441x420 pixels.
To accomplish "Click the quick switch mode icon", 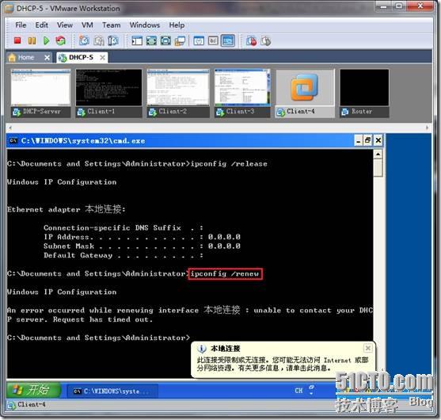I will [165, 41].
